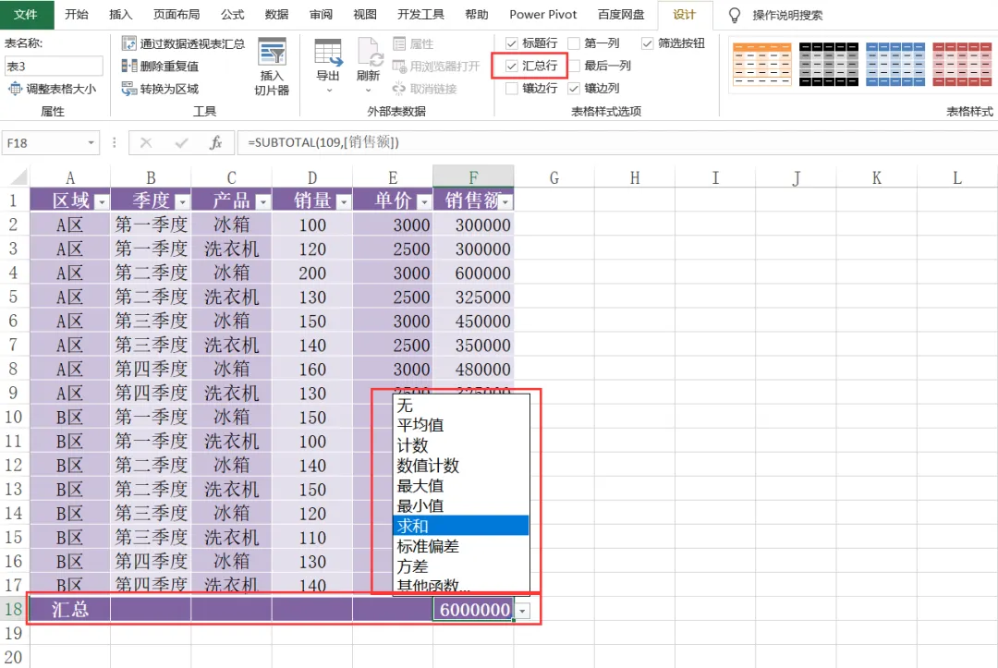
Task: Open the 产品 column filter dropdown
Action: 262,202
